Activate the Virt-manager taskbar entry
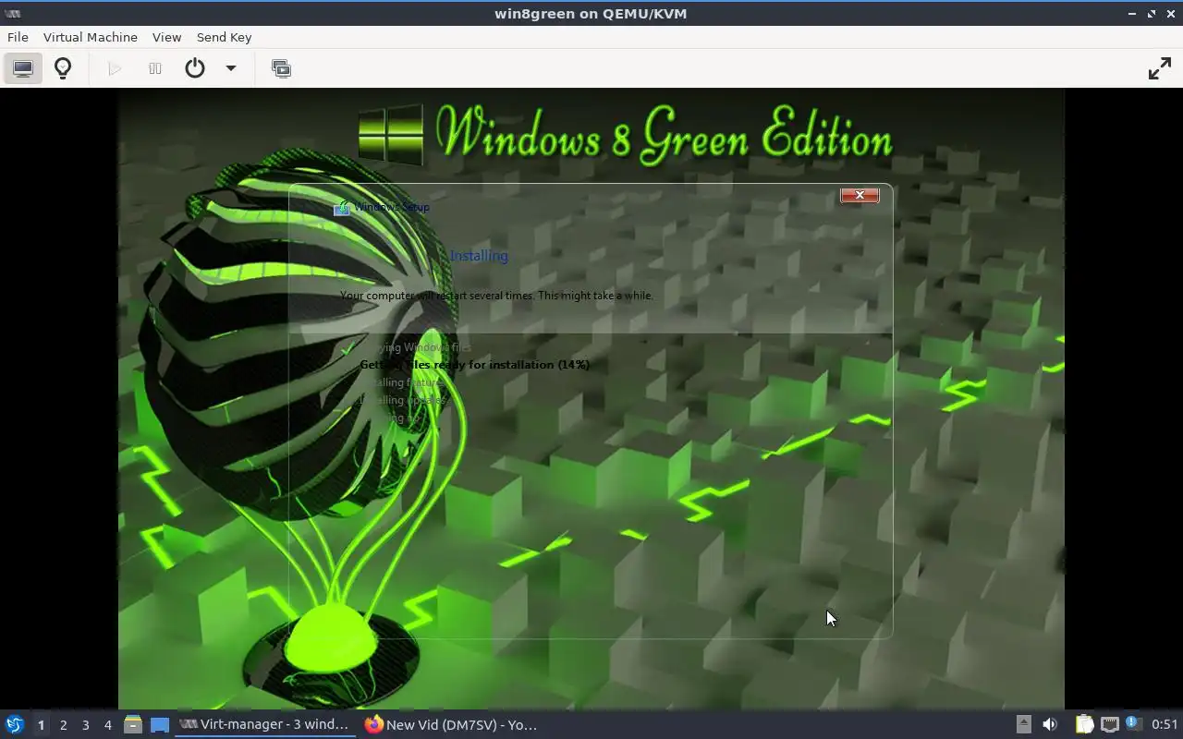 click(266, 725)
